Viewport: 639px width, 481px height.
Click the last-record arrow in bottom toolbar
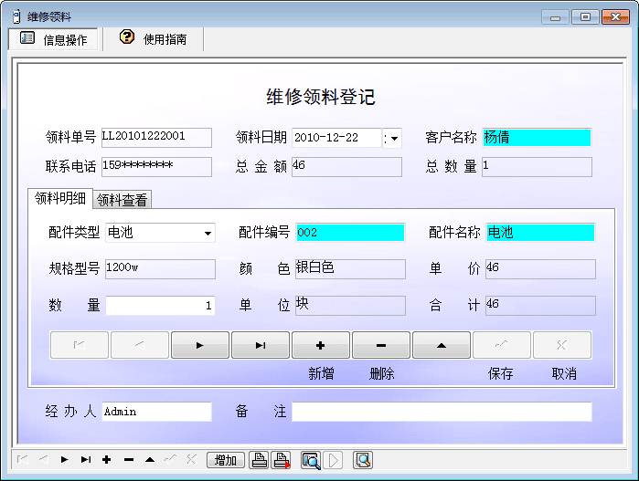pyautogui.click(x=86, y=460)
